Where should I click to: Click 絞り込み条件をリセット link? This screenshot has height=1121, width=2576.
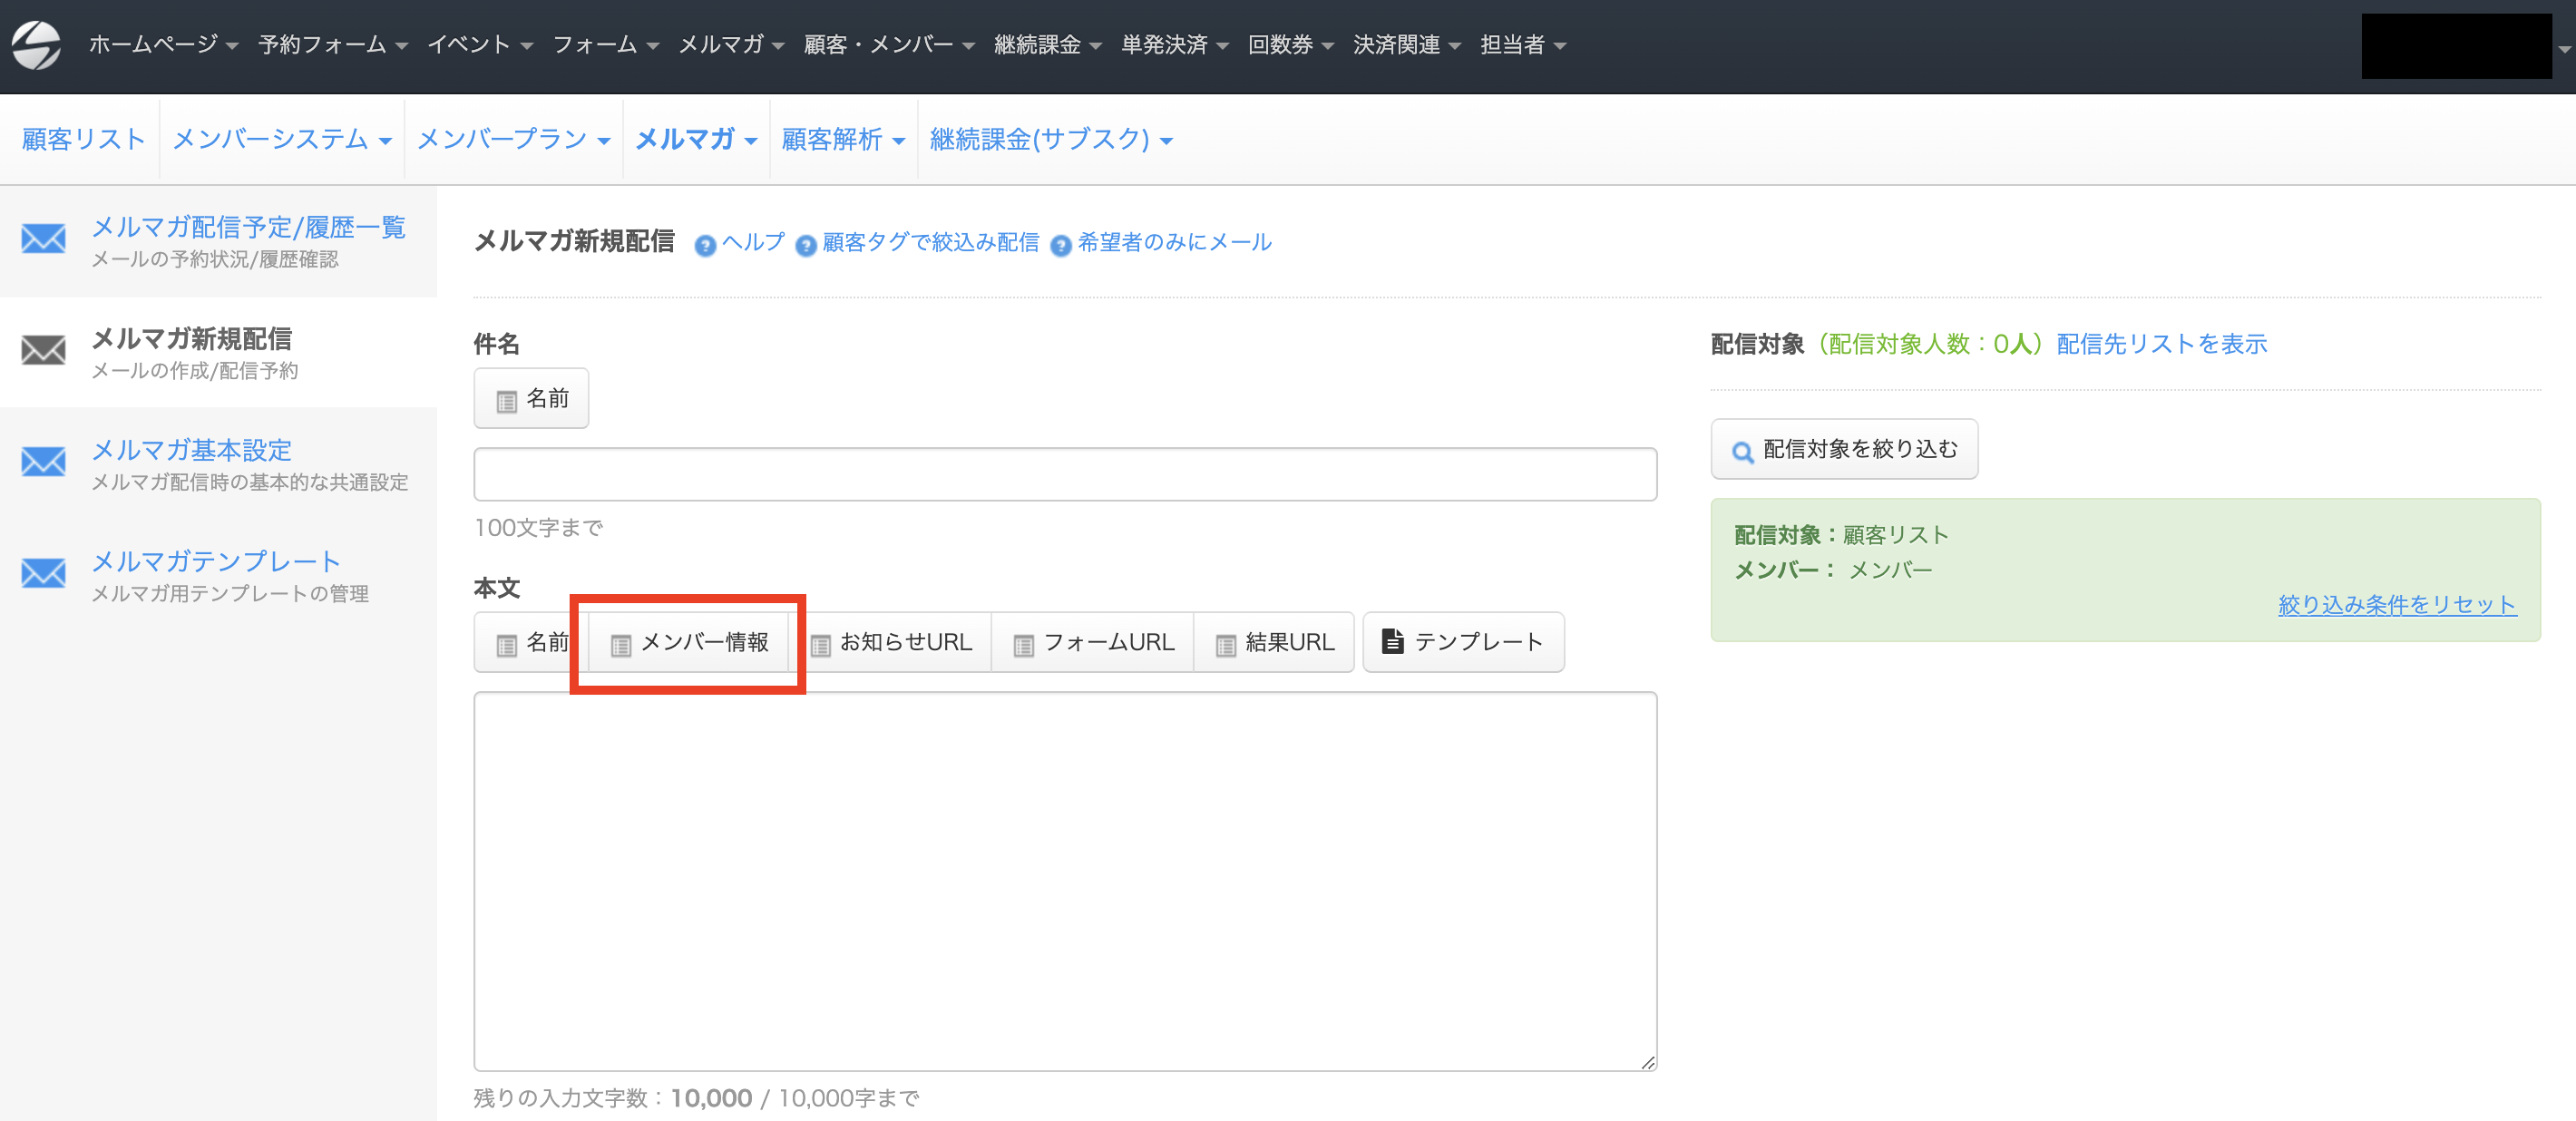2396,605
